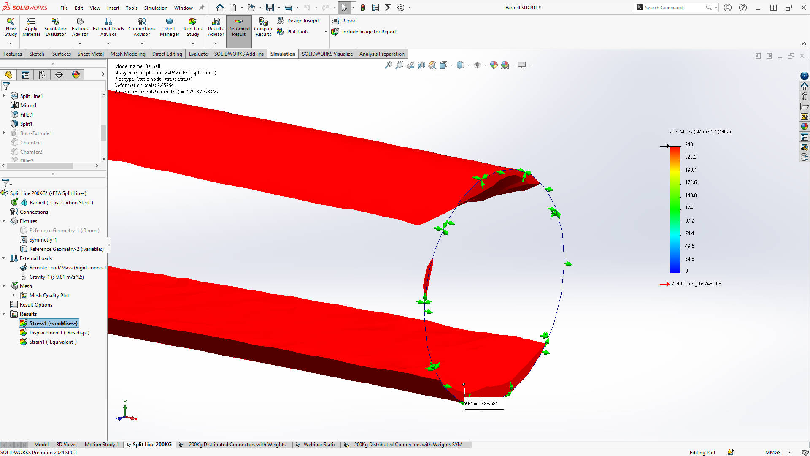Switch to the Evaluate tab
The height and width of the screenshot is (456, 810).
pos(198,54)
